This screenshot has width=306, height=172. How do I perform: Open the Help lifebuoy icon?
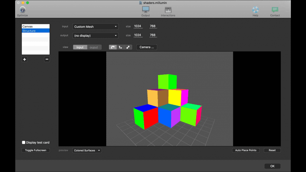click(x=255, y=9)
